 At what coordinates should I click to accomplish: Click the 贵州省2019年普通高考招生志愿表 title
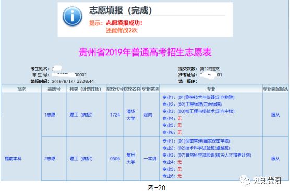pyautogui.click(x=145, y=52)
